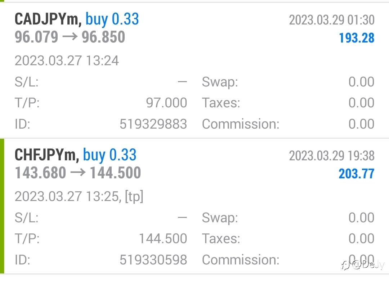This screenshot has height=281, width=389.
Task: Click the CADJPYm close time 2023.03.29 01:30
Action: [x=332, y=20]
